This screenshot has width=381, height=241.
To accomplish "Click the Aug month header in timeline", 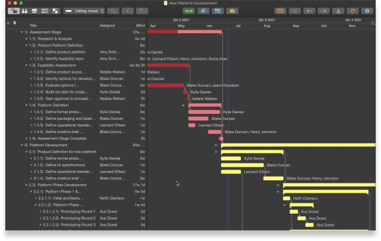I will pyautogui.click(x=267, y=26).
